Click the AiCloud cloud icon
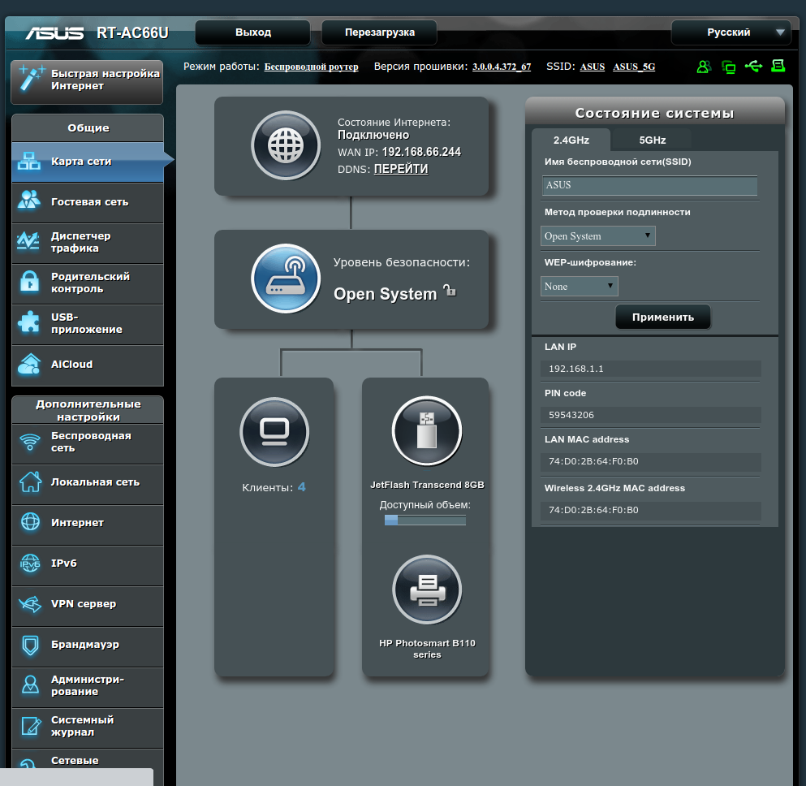 (x=28, y=364)
